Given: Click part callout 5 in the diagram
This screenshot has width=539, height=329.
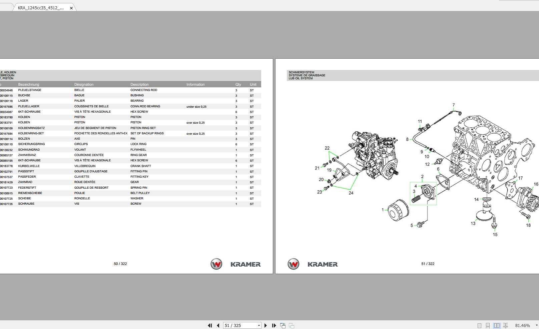Looking at the screenshot, I should pos(412,226).
